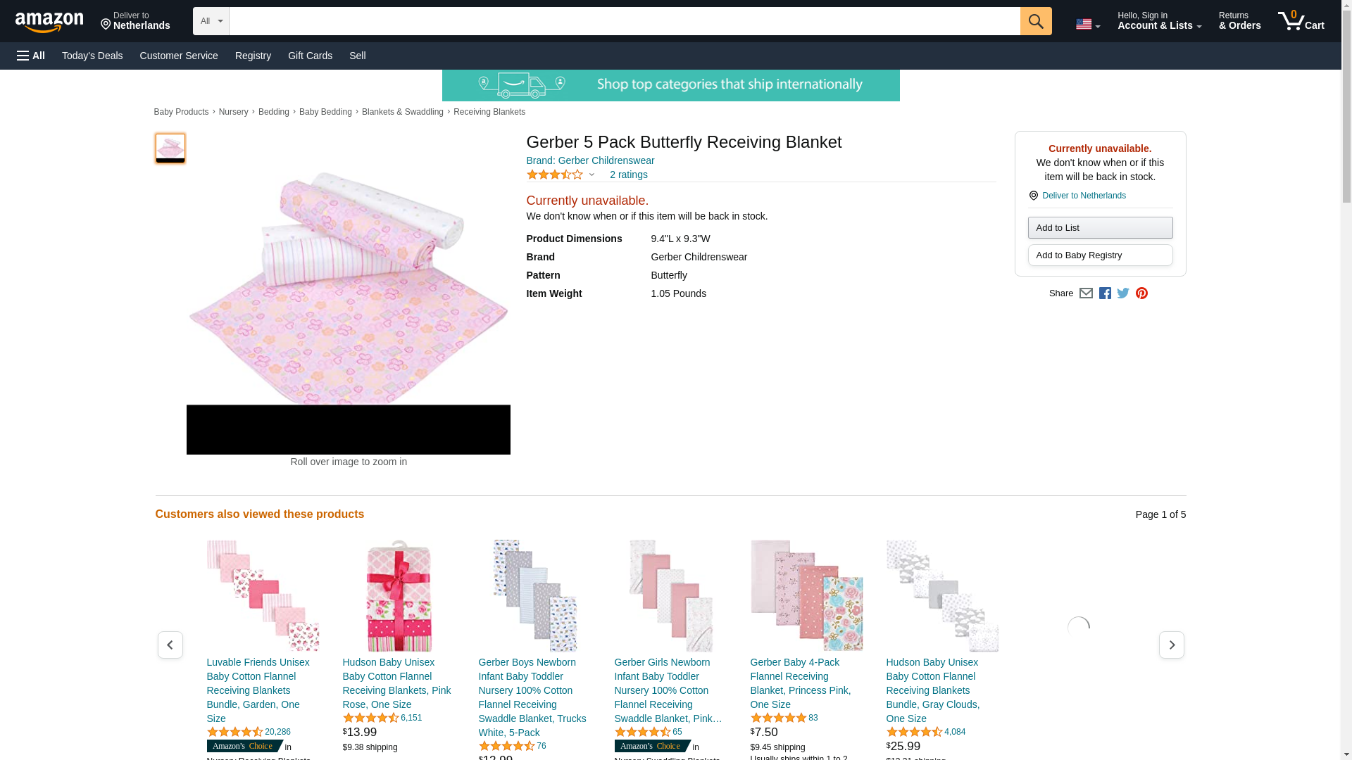
Task: Open Brand: Gerber Childrenswear link
Action: point(590,160)
